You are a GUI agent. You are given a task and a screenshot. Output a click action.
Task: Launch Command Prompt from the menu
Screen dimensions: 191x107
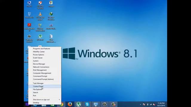[x=45, y=76]
